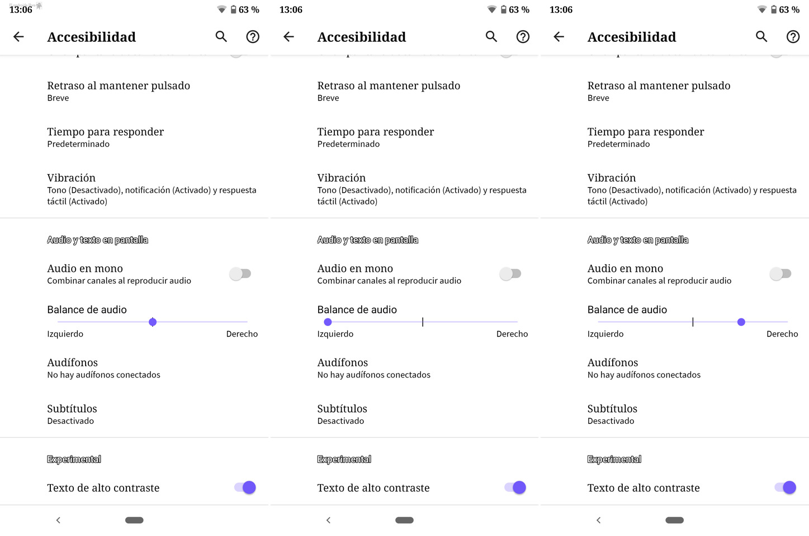Disable Texto de alto contraste in right screen
809x536 pixels.
coord(785,487)
